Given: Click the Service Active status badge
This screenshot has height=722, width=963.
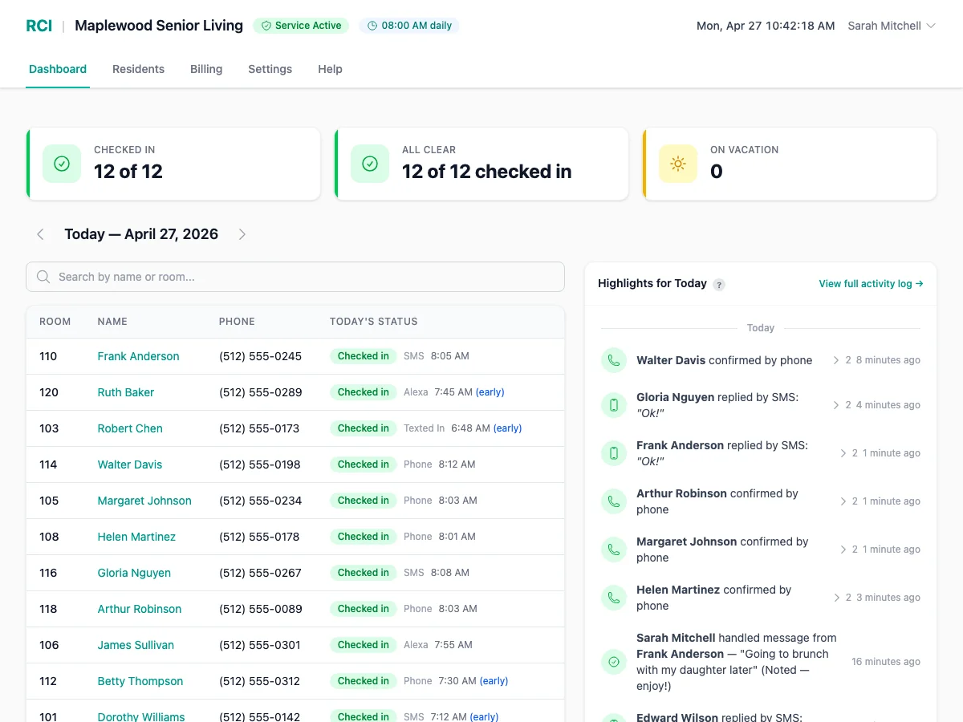Looking at the screenshot, I should coord(302,26).
